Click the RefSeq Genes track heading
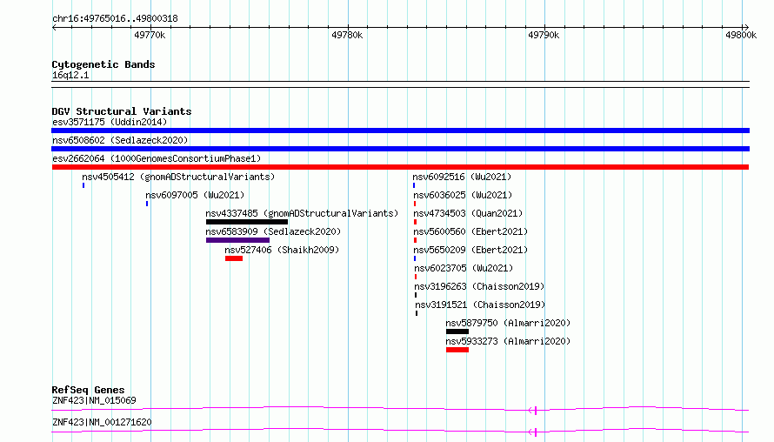This screenshot has height=442, width=774. [88, 390]
